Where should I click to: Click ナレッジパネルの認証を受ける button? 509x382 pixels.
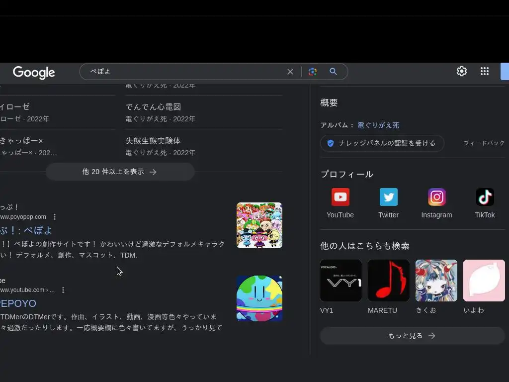[382, 143]
